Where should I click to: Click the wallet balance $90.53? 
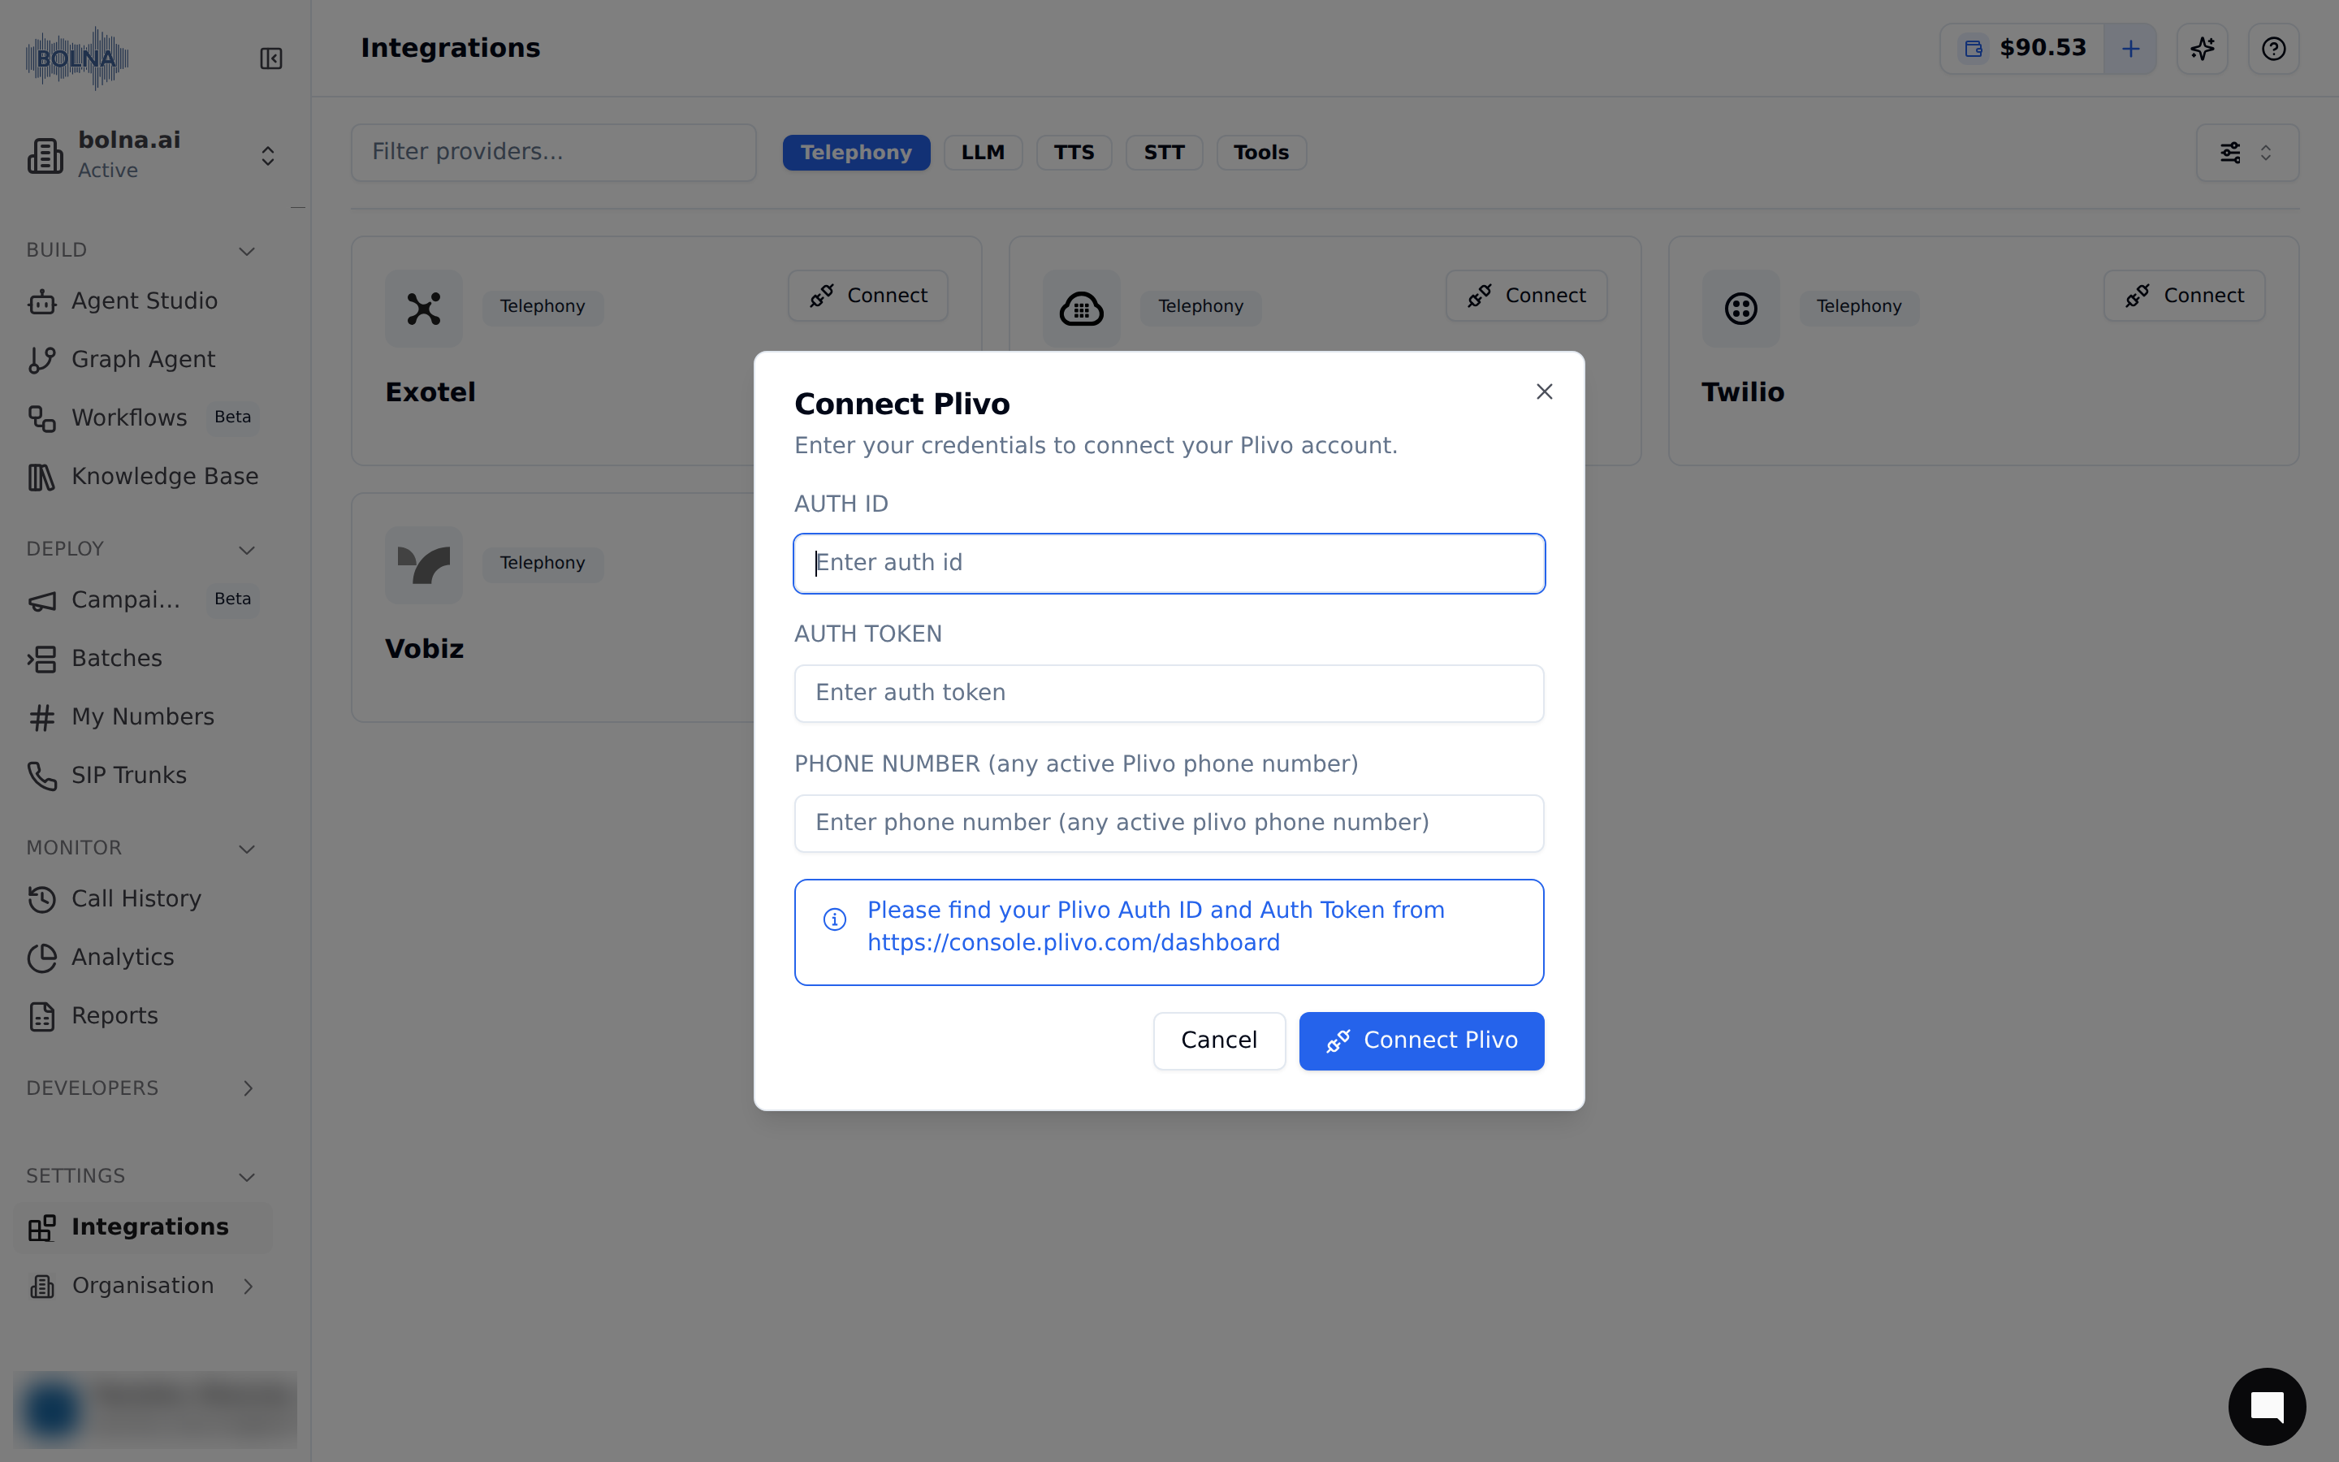point(2023,49)
